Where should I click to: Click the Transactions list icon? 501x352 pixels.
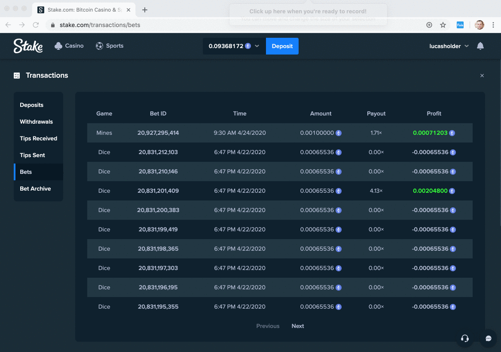[17, 76]
